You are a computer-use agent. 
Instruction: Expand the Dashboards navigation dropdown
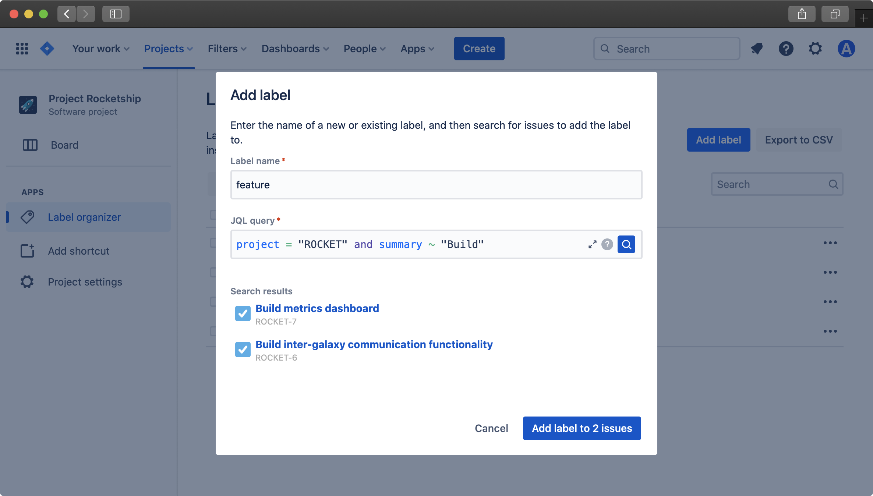pos(296,49)
